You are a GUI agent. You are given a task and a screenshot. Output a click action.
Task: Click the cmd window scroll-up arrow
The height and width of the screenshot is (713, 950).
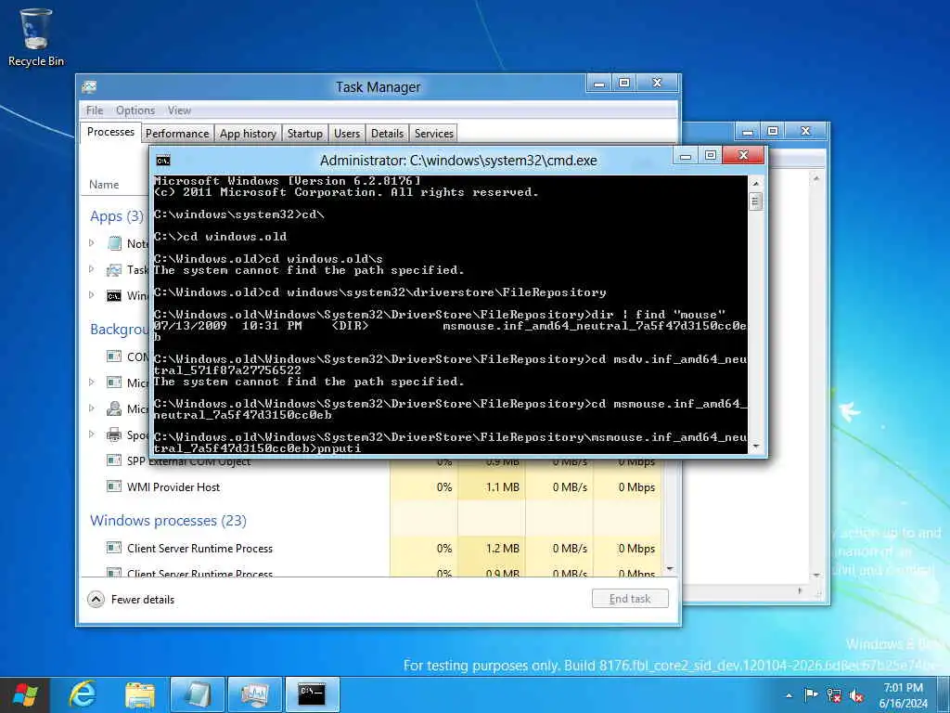tap(755, 183)
